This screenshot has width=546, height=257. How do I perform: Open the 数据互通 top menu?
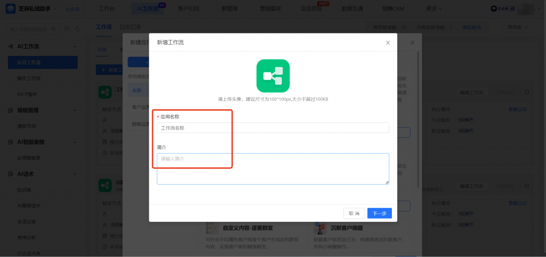click(x=353, y=9)
